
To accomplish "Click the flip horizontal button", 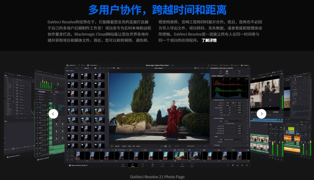I will click(224, 115).
